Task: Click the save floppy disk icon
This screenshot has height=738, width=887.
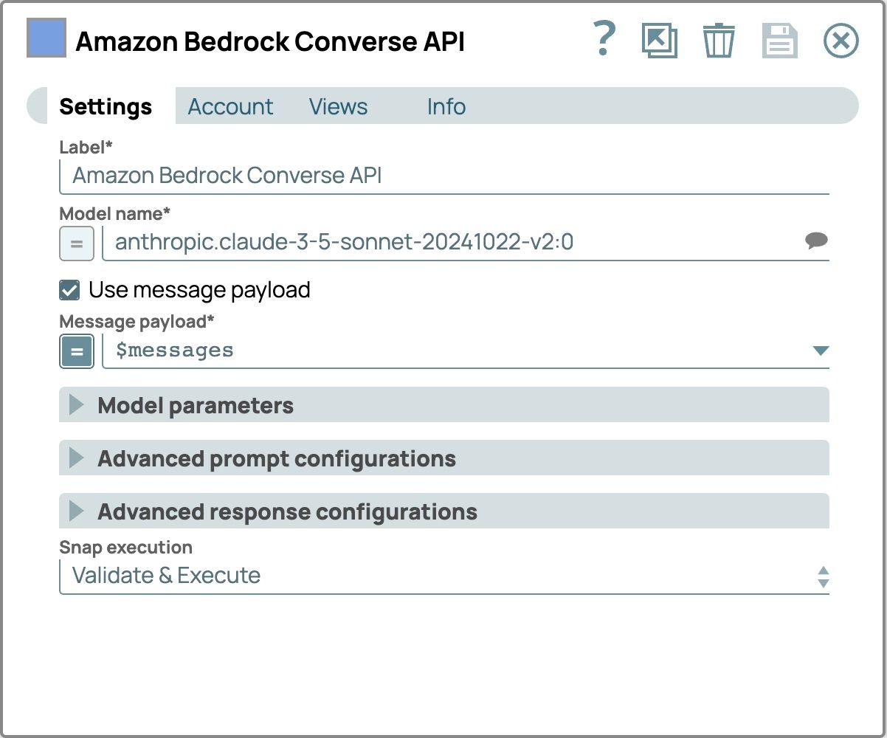Action: (x=779, y=41)
